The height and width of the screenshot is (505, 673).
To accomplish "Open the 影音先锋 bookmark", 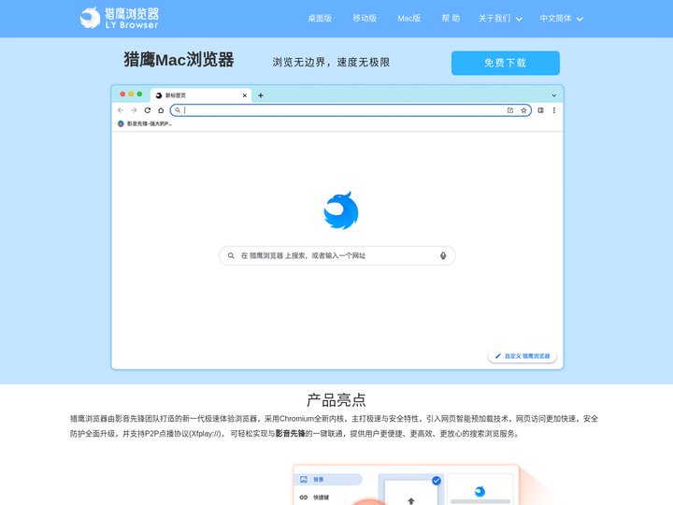I will [x=145, y=123].
